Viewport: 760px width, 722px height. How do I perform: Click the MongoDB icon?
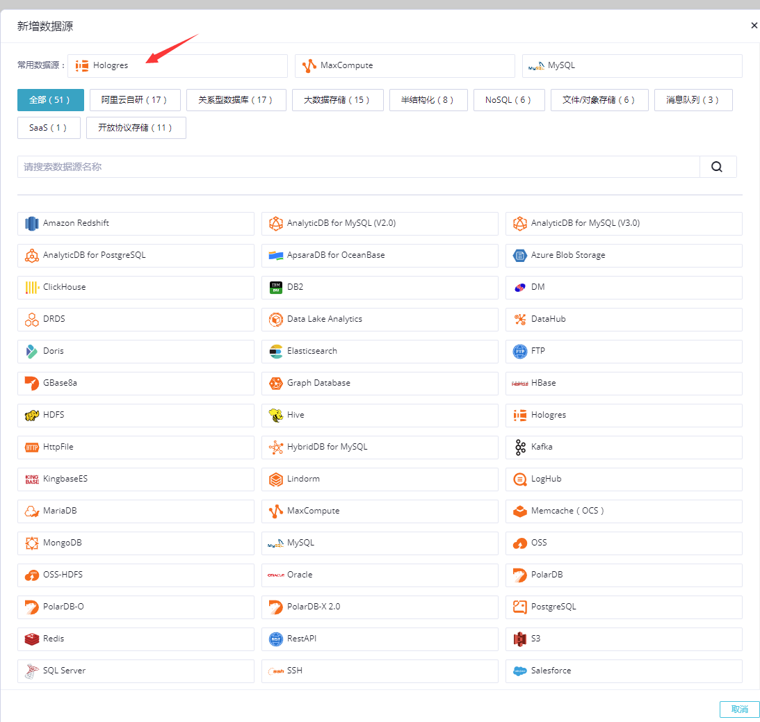32,543
